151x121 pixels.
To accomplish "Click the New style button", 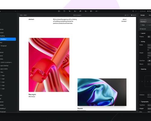I will point(143,25).
